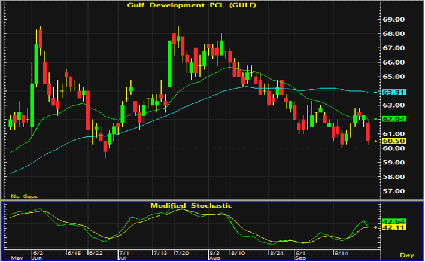
Task: Click the 58.00 price axis label
Action: click(x=393, y=177)
